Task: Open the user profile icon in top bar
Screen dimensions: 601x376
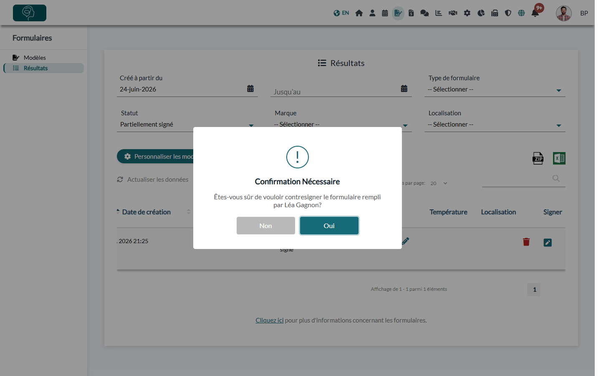Action: 372,13
